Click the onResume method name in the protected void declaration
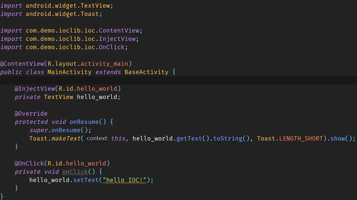Image resolution: width=357 pixels, height=200 pixels. (84, 122)
